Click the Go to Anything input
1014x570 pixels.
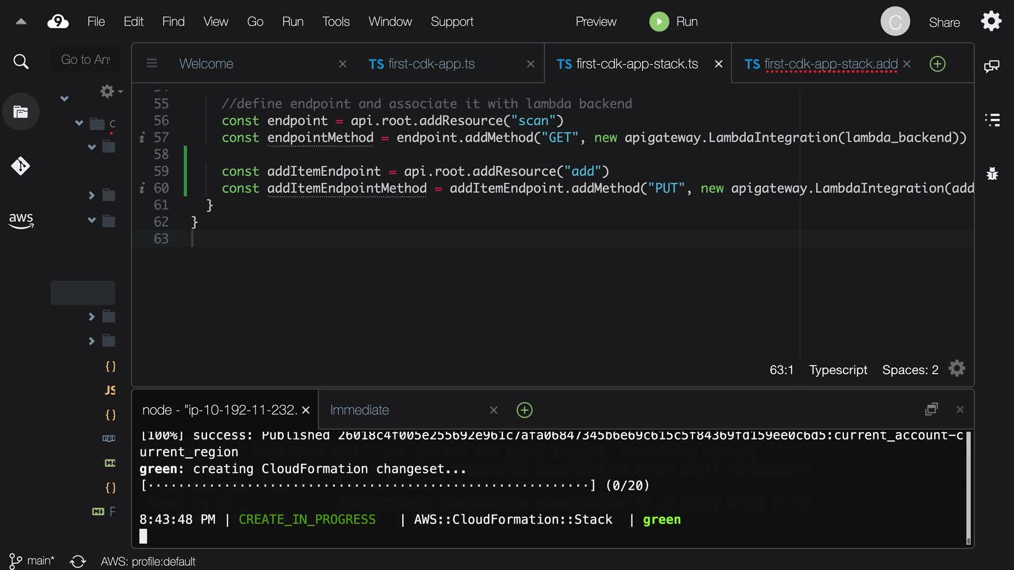(86, 60)
